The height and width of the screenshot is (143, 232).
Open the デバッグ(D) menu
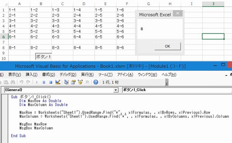tap(68, 75)
